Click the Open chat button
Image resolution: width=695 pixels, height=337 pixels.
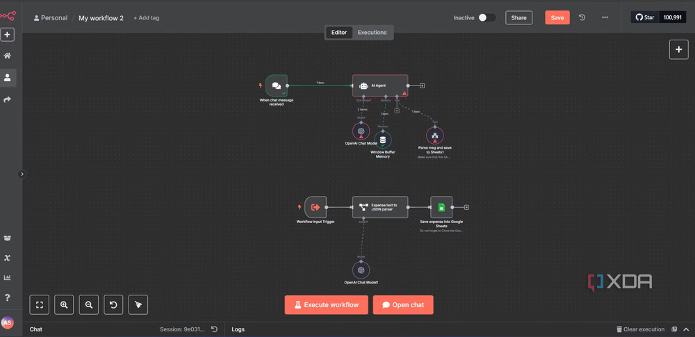[403, 304]
